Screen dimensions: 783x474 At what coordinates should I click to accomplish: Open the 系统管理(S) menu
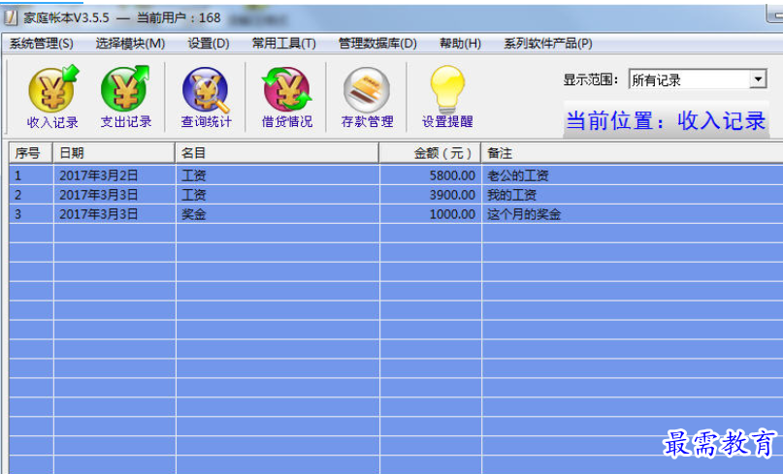pos(42,44)
